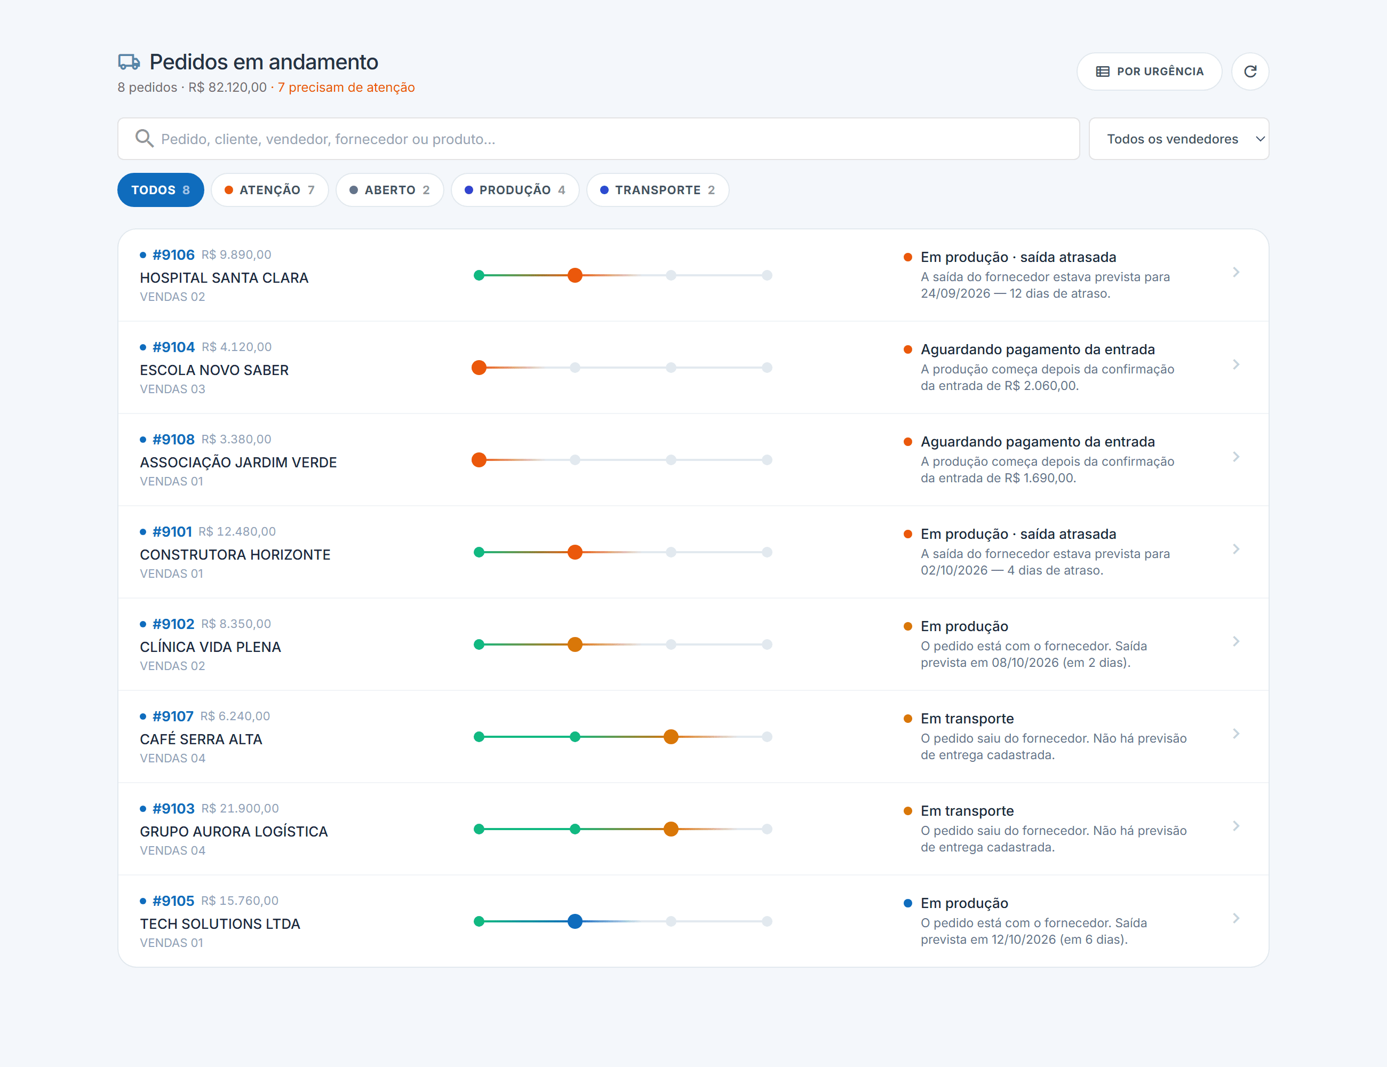Open order link #9103
Screen dimensions: 1387x1067
click(x=173, y=808)
